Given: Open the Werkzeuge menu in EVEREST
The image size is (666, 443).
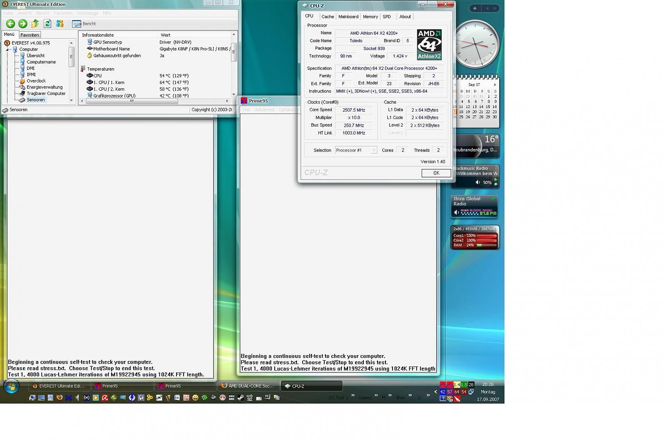Looking at the screenshot, I should tap(87, 13).
